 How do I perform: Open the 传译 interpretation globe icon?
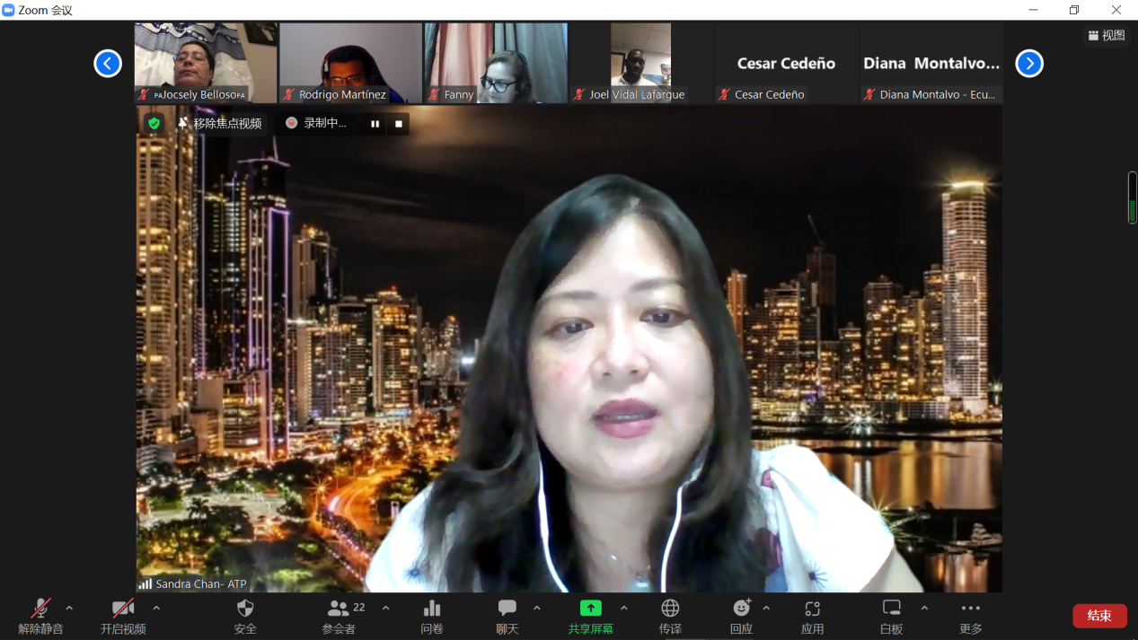pyautogui.click(x=670, y=609)
